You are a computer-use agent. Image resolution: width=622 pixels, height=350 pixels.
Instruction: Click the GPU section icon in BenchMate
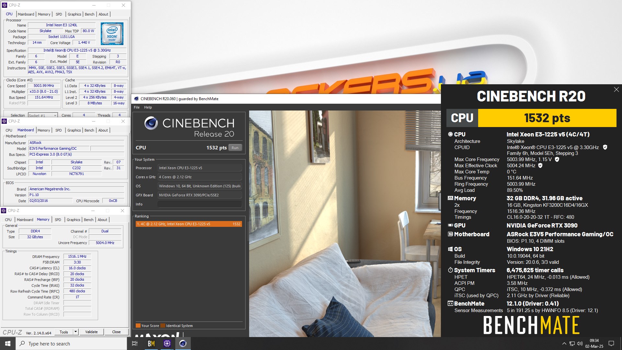pos(450,225)
